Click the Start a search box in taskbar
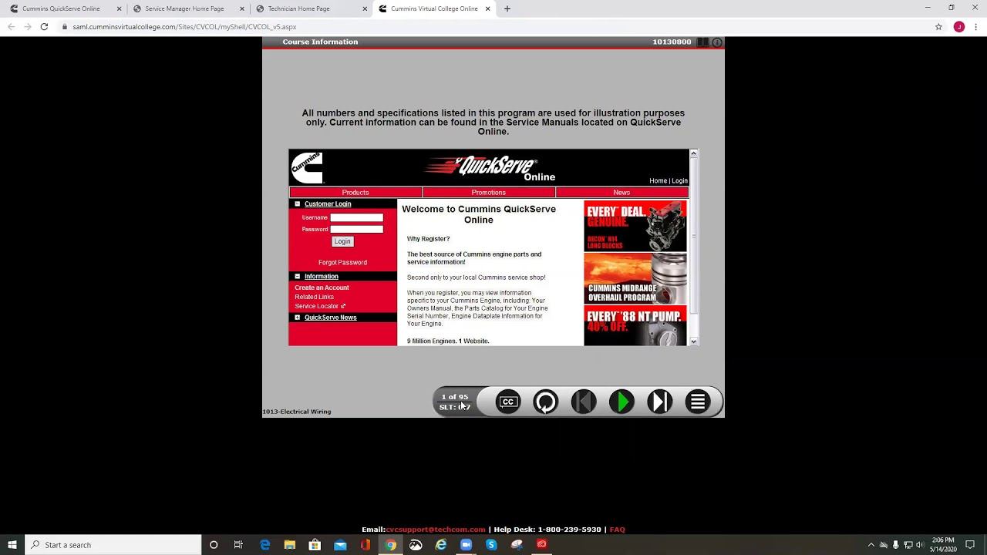 pyautogui.click(x=113, y=545)
